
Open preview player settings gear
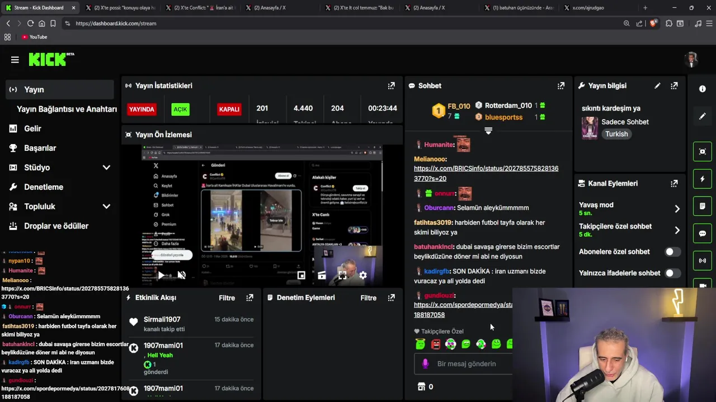pos(363,275)
